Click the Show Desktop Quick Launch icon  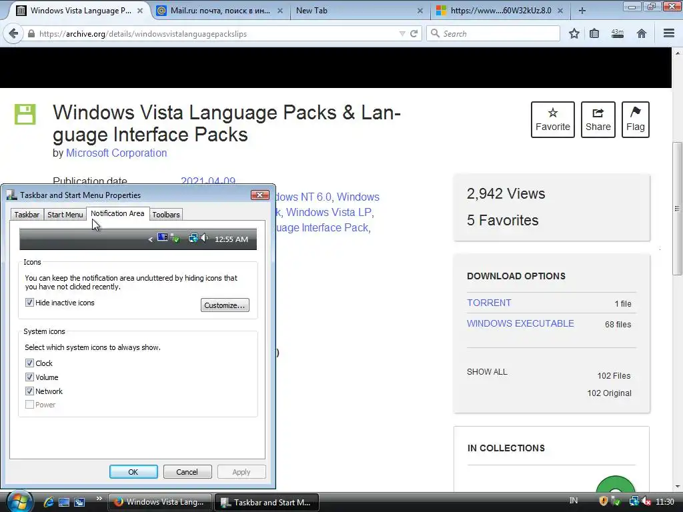tap(64, 502)
